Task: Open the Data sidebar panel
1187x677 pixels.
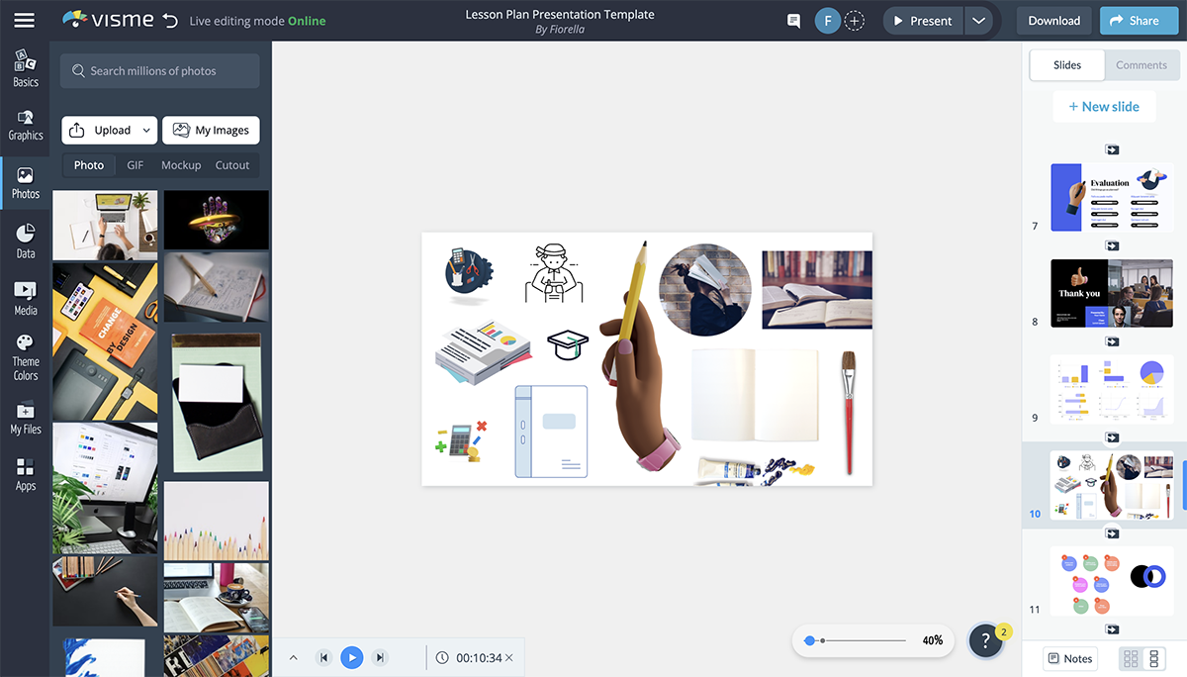Action: [26, 241]
